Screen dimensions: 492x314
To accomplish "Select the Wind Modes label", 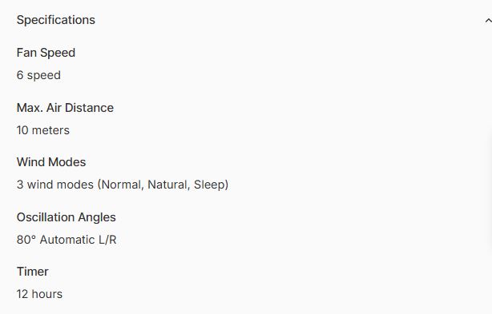I will 51,162.
